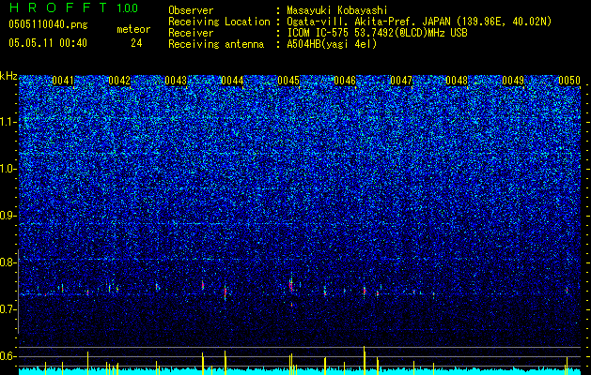This screenshot has width=591, height=375.
Task: Click the 0.7 kHz axis label
Action: coord(8,309)
